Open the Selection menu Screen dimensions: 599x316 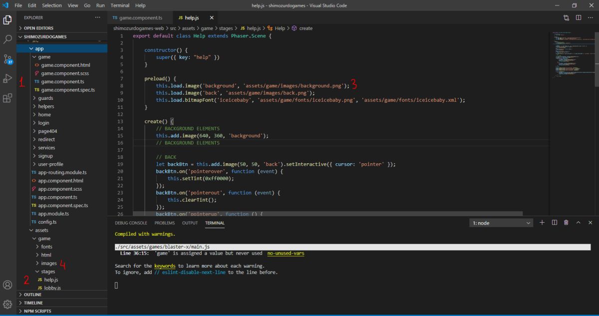click(52, 5)
